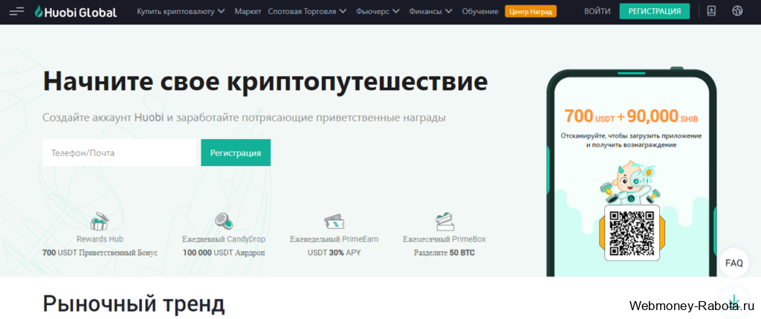The height and width of the screenshot is (319, 761).
Task: Click the green Регистрация button beside input
Action: tap(236, 152)
